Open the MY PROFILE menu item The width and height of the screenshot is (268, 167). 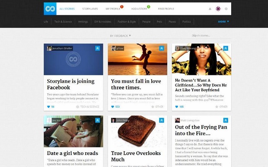113,9
